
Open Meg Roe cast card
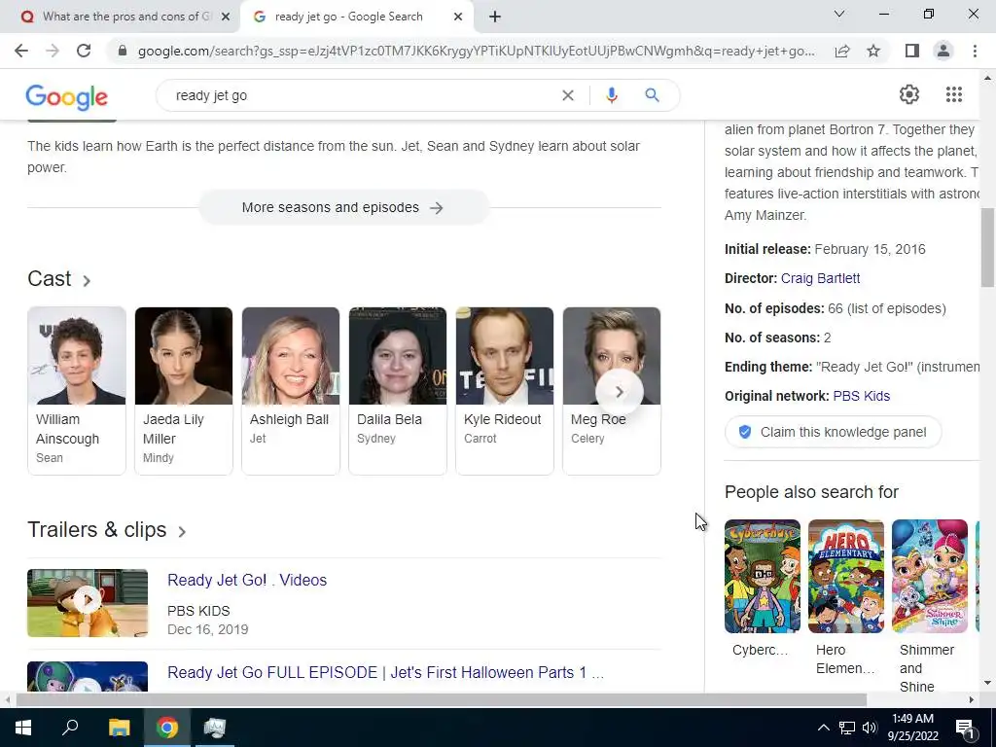[x=611, y=391]
